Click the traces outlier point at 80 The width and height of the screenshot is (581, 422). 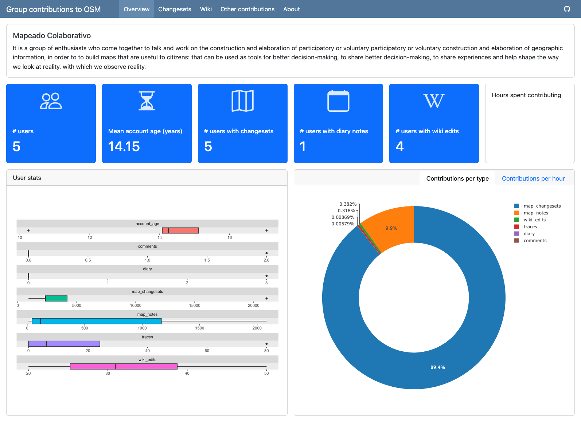pyautogui.click(x=266, y=344)
